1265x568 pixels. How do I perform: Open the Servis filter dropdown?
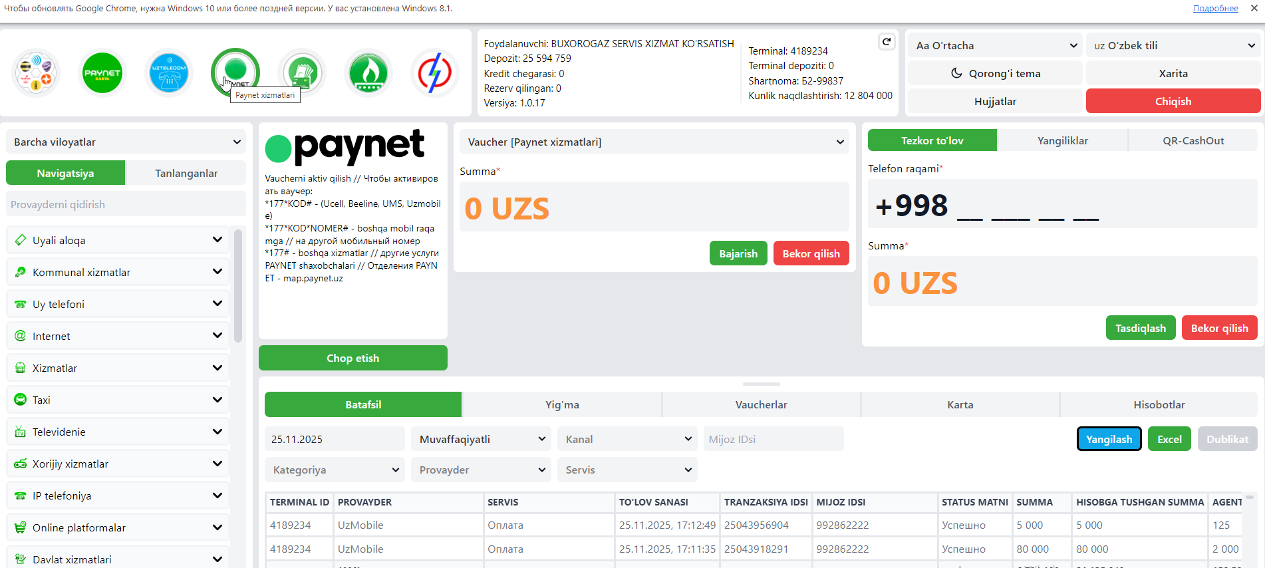(x=628, y=470)
